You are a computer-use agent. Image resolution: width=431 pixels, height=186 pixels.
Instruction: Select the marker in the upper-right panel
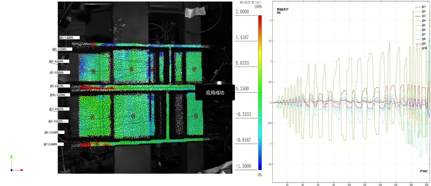[194, 69]
